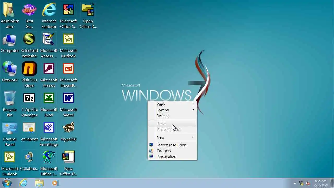
Task: Select the Open Office D... shortcut
Action: pos(88,16)
